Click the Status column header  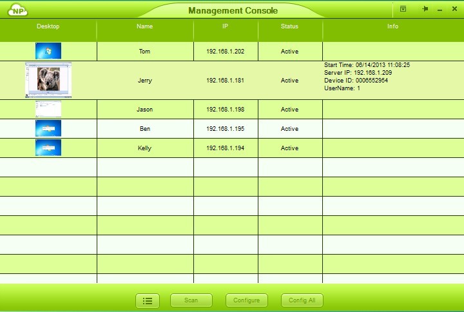pyautogui.click(x=290, y=26)
